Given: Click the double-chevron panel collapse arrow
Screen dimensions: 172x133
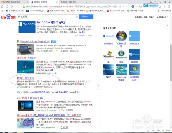Looking at the screenshot, I should point(98,86).
